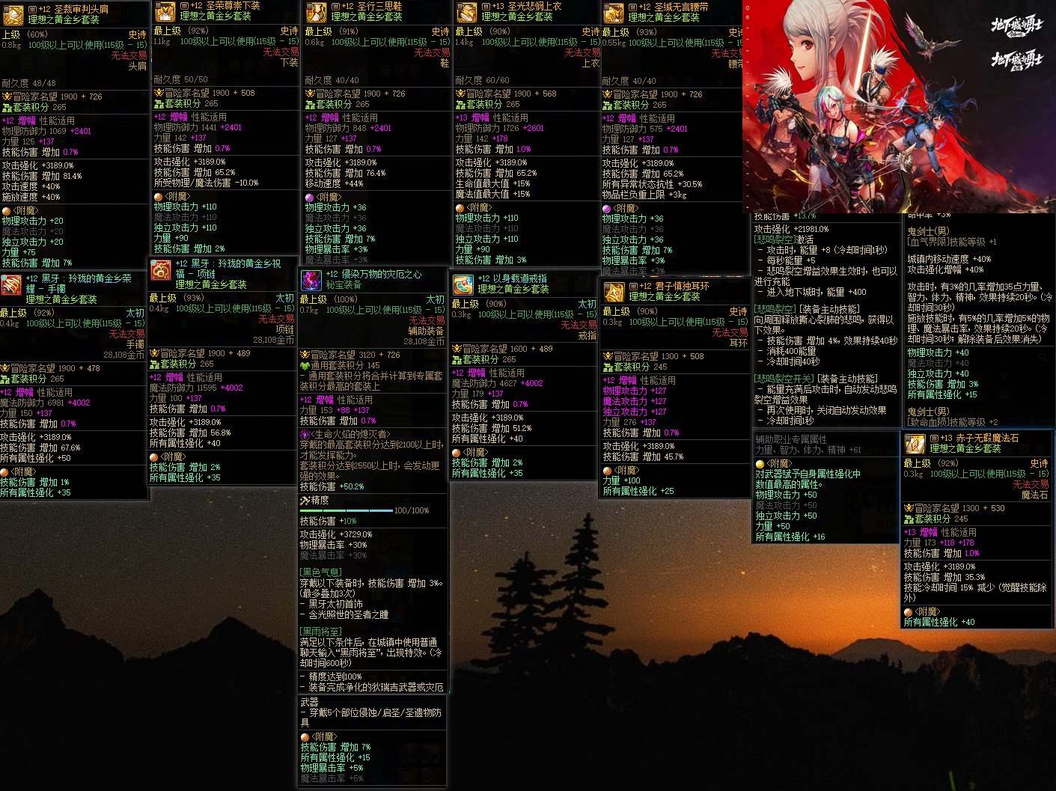The height and width of the screenshot is (791, 1056).
Task: Select the 圣荣尊崇下装 pants item icon
Action: click(x=165, y=11)
